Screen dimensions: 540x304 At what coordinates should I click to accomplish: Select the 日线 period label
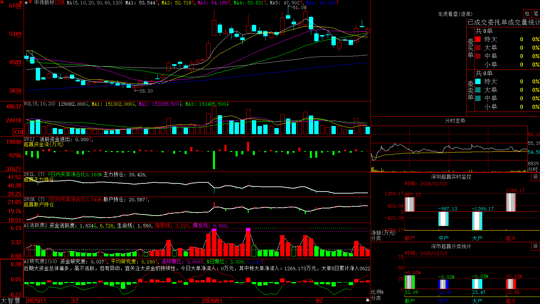coord(60,3)
